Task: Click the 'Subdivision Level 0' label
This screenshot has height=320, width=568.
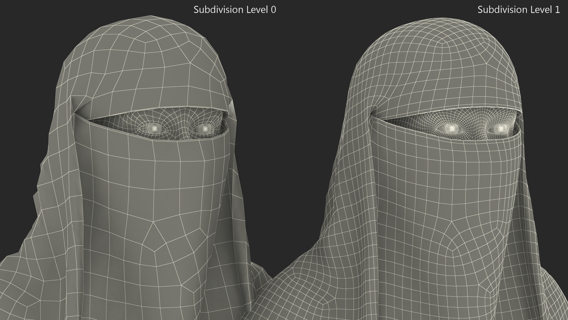Action: [x=235, y=9]
